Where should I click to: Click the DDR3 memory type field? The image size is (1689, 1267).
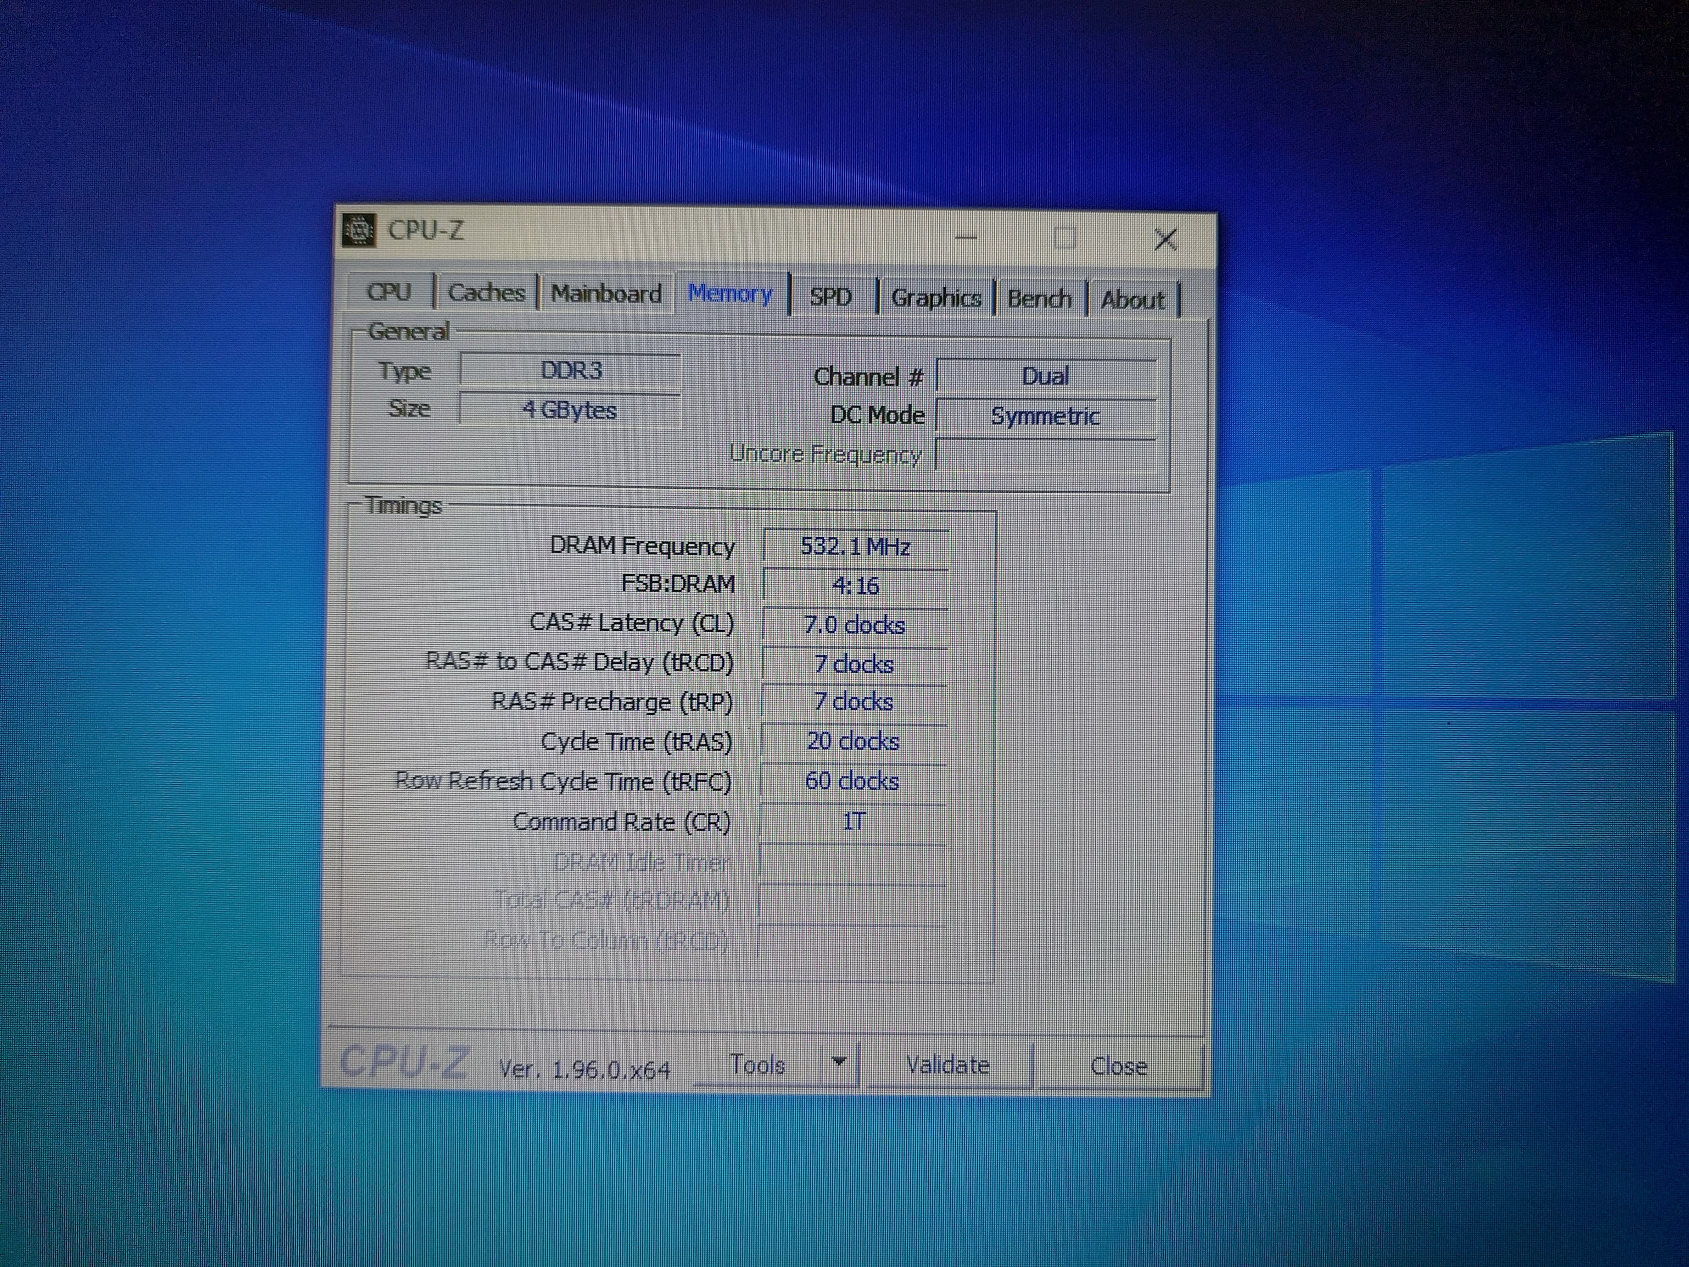click(x=570, y=370)
